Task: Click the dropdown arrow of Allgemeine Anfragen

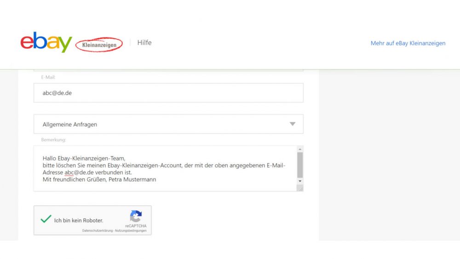Action: 293,124
